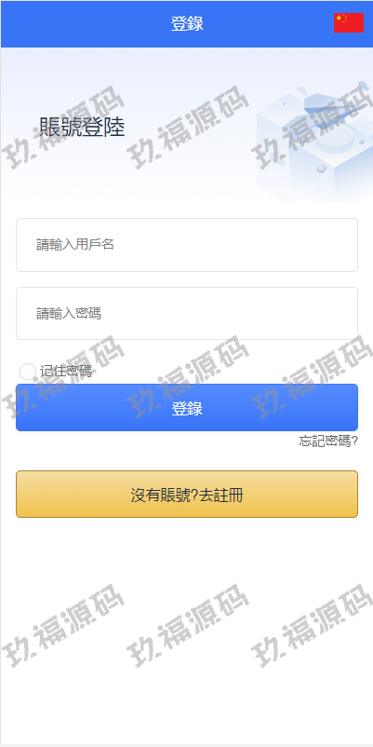373x747 pixels.
Task: Toggle the 记住密碼 round checkbox
Action: [x=28, y=372]
